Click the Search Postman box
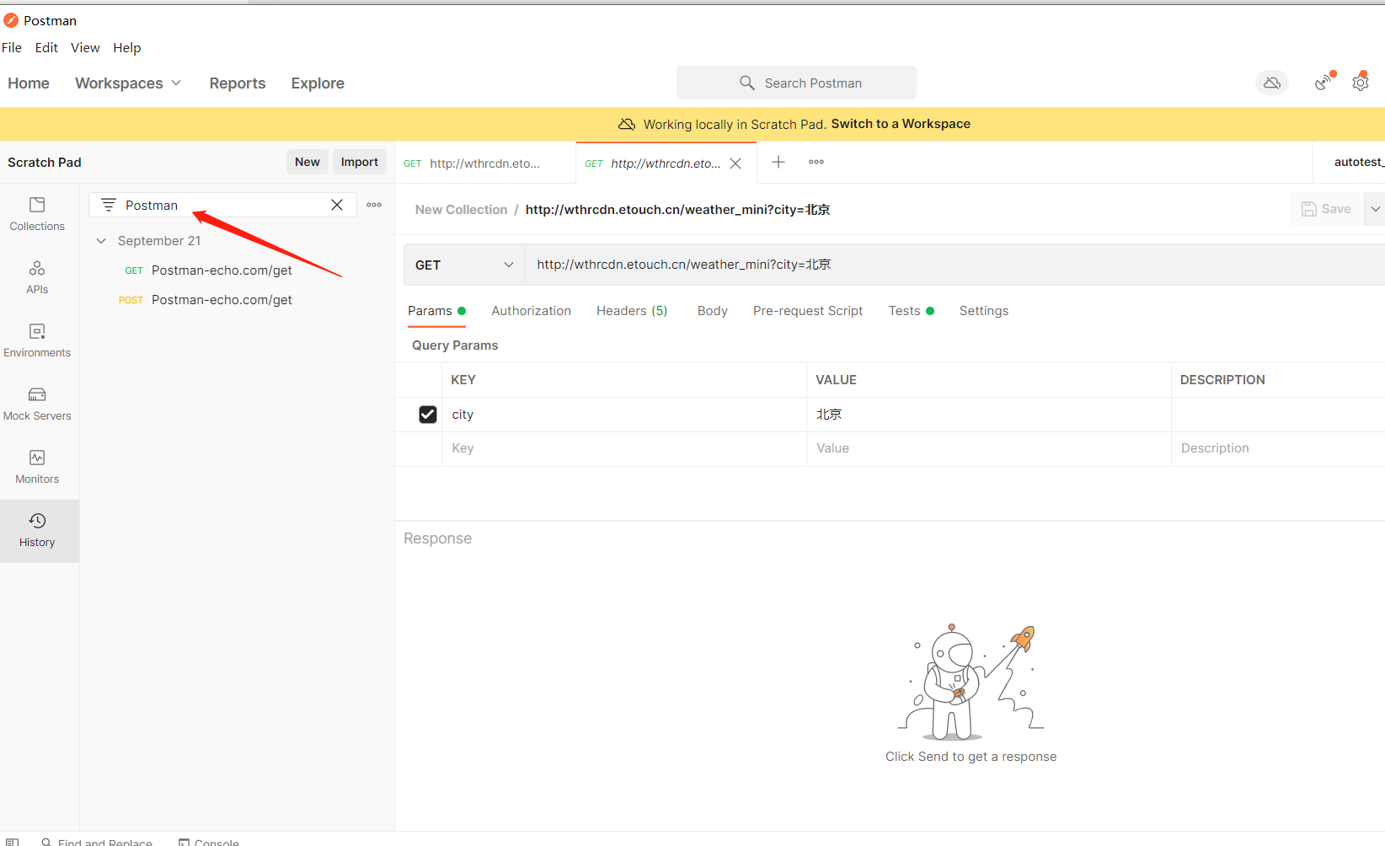Image resolution: width=1385 pixels, height=846 pixels. click(797, 83)
